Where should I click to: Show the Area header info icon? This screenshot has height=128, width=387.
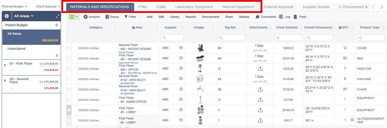(x=133, y=28)
